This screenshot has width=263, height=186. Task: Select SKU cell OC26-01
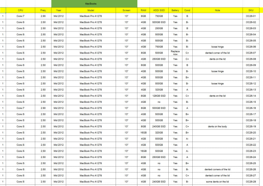(x=251, y=16)
